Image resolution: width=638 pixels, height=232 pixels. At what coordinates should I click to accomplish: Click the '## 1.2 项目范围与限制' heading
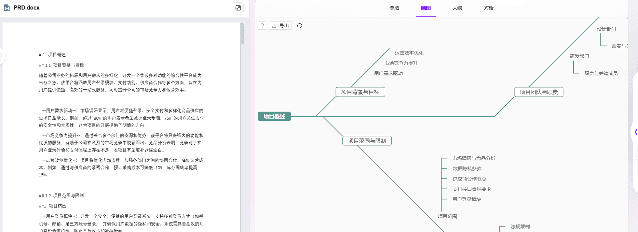pyautogui.click(x=61, y=195)
